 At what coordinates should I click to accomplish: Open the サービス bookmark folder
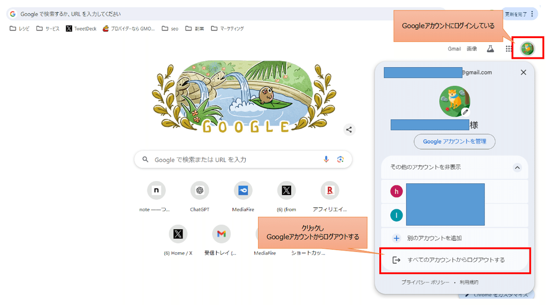tap(48, 28)
